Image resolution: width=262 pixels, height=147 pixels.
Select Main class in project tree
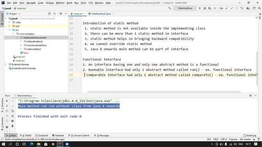[26, 53]
